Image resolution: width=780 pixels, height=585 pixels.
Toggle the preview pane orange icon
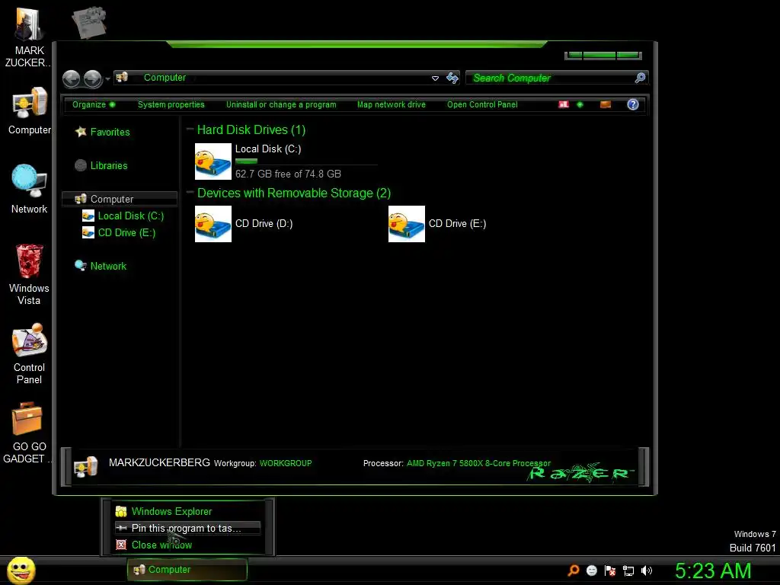606,104
